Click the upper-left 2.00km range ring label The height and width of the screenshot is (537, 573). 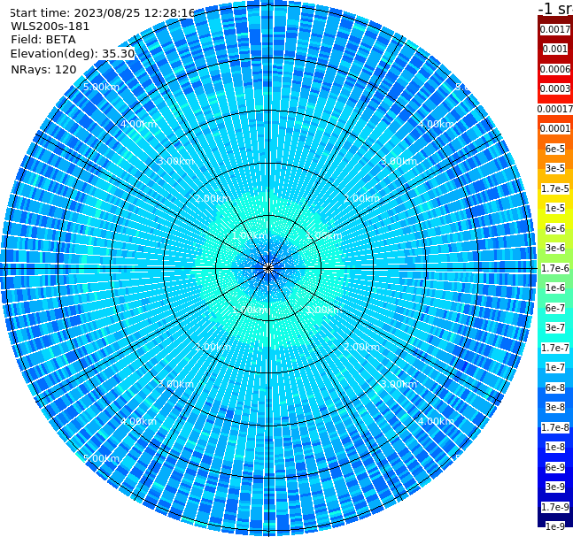(x=213, y=198)
